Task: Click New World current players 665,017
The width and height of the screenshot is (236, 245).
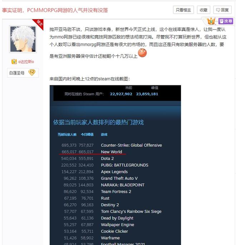Action: (69, 152)
